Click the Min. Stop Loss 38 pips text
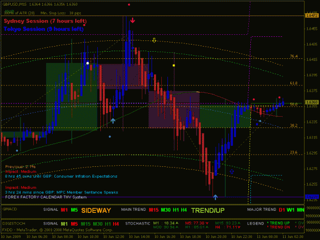320x240 pixels. [x=61, y=13]
